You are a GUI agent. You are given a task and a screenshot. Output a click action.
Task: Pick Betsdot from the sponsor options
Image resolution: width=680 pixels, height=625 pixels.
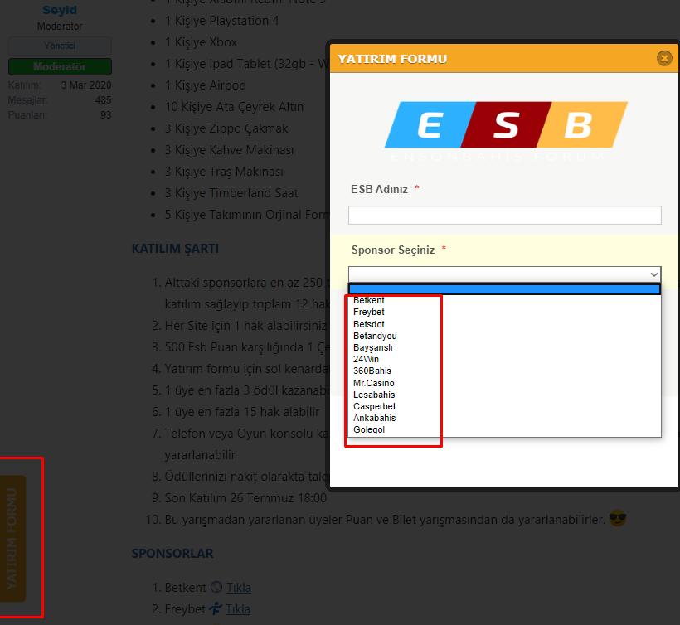pyautogui.click(x=369, y=324)
